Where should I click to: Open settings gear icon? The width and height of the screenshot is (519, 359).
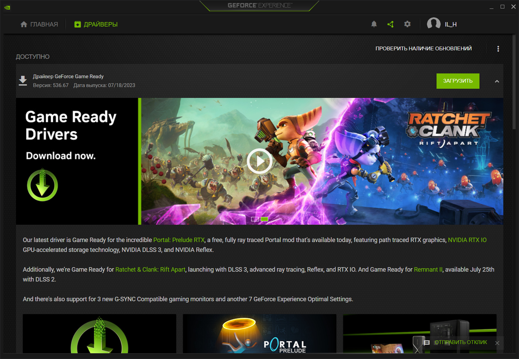407,24
